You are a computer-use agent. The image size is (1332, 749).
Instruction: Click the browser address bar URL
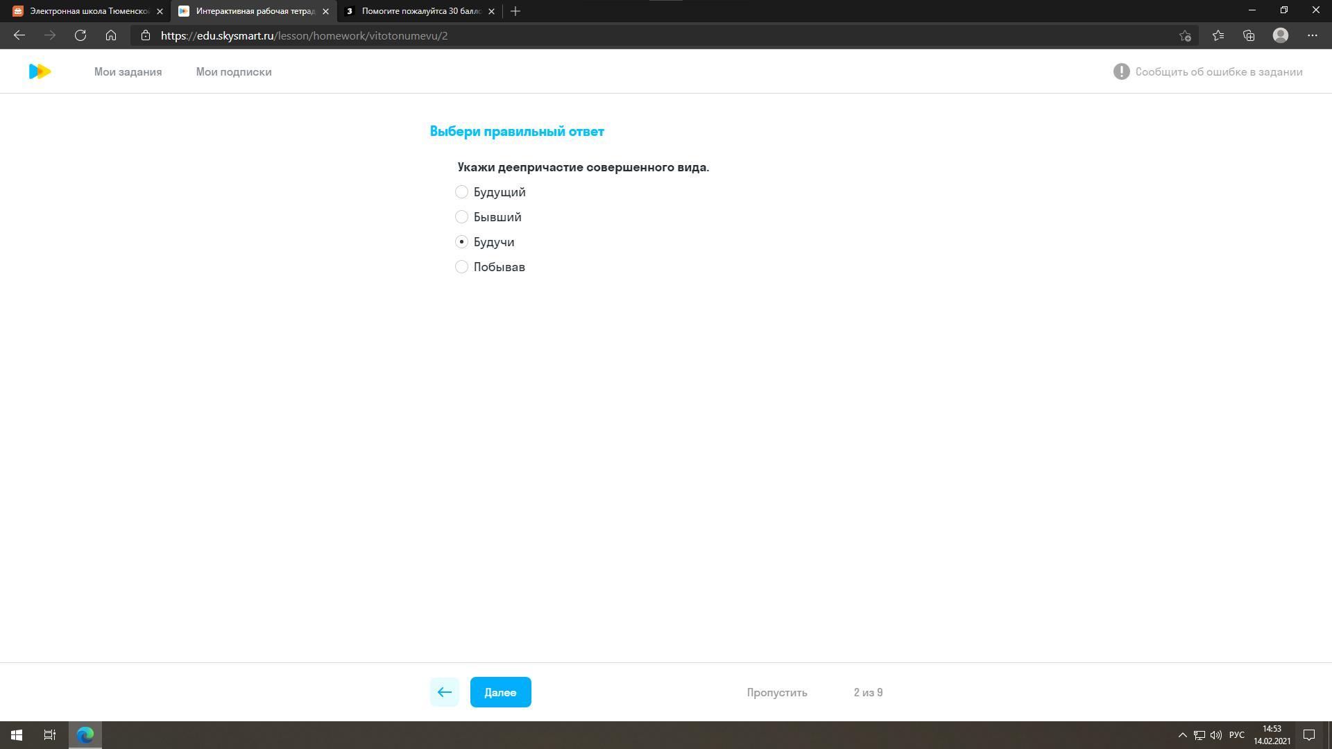click(x=304, y=35)
